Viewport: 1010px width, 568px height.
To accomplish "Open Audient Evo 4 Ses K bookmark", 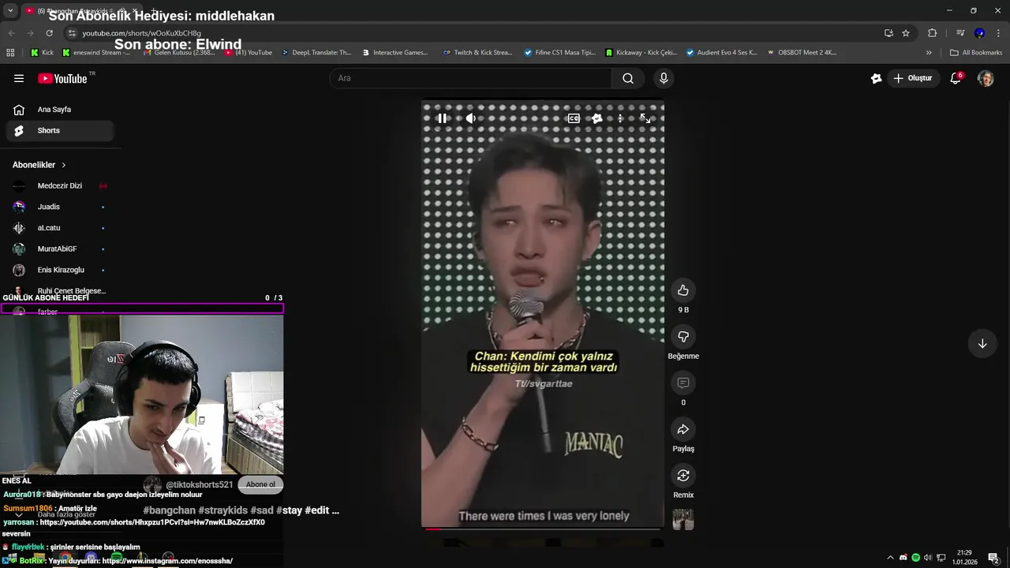I will tap(722, 53).
